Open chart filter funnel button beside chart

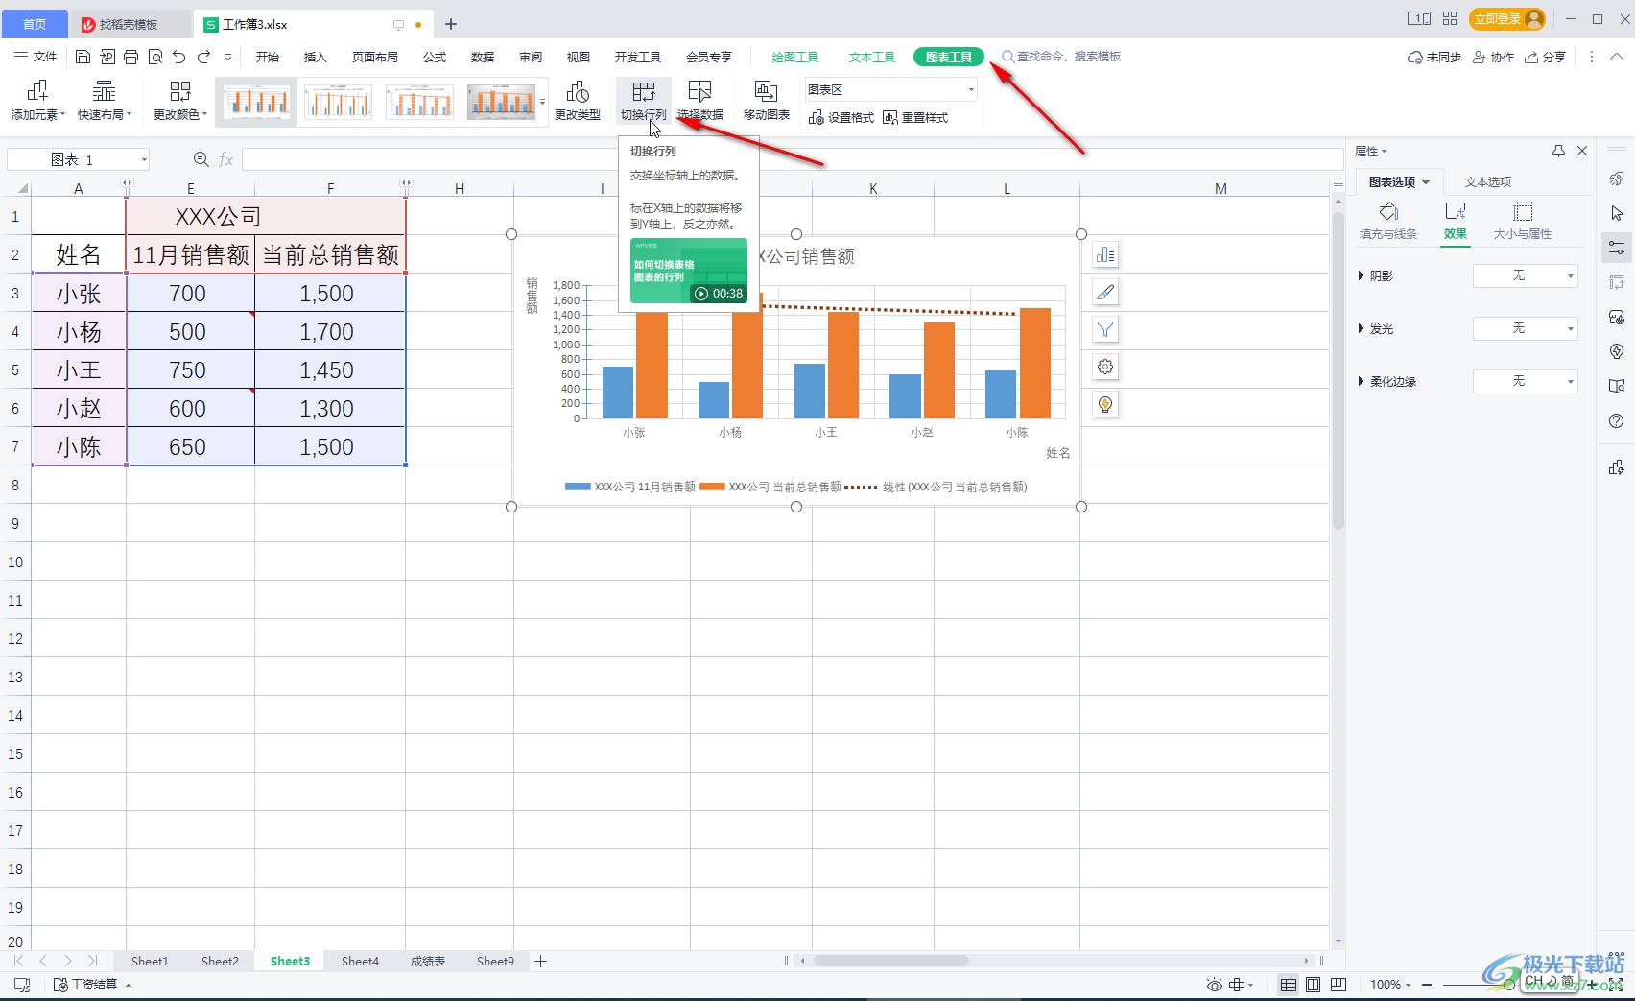(x=1105, y=329)
